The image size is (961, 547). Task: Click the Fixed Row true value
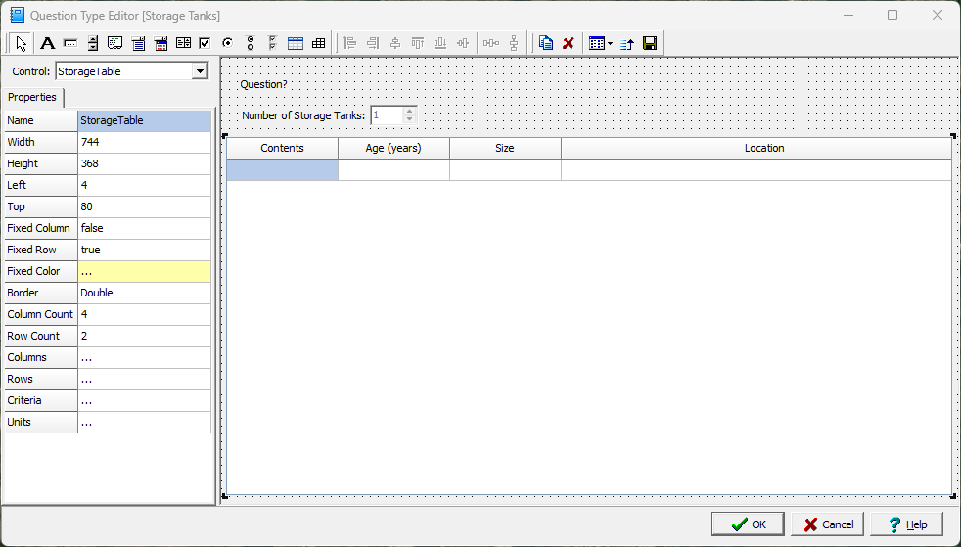(144, 250)
